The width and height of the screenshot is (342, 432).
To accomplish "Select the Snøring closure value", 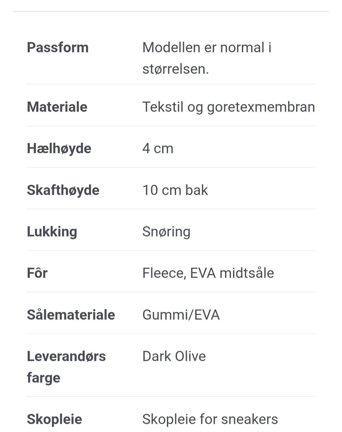I will tap(166, 231).
